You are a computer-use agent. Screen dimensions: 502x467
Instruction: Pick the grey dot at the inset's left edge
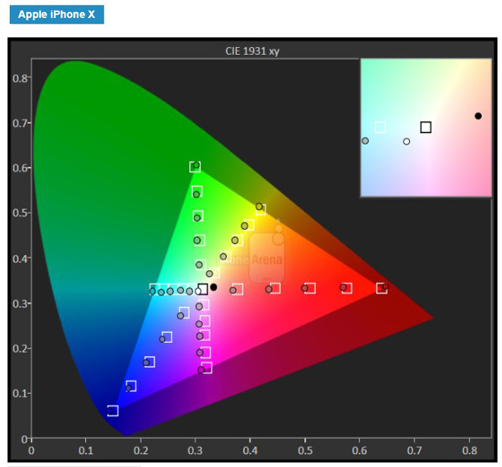(365, 141)
